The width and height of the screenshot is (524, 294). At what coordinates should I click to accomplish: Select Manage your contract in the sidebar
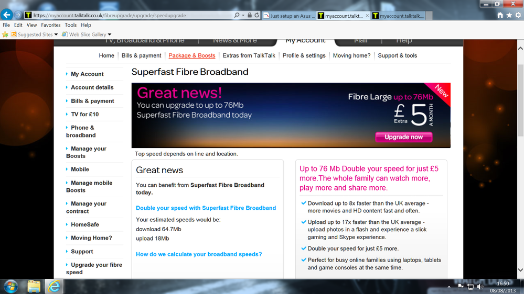tap(86, 207)
